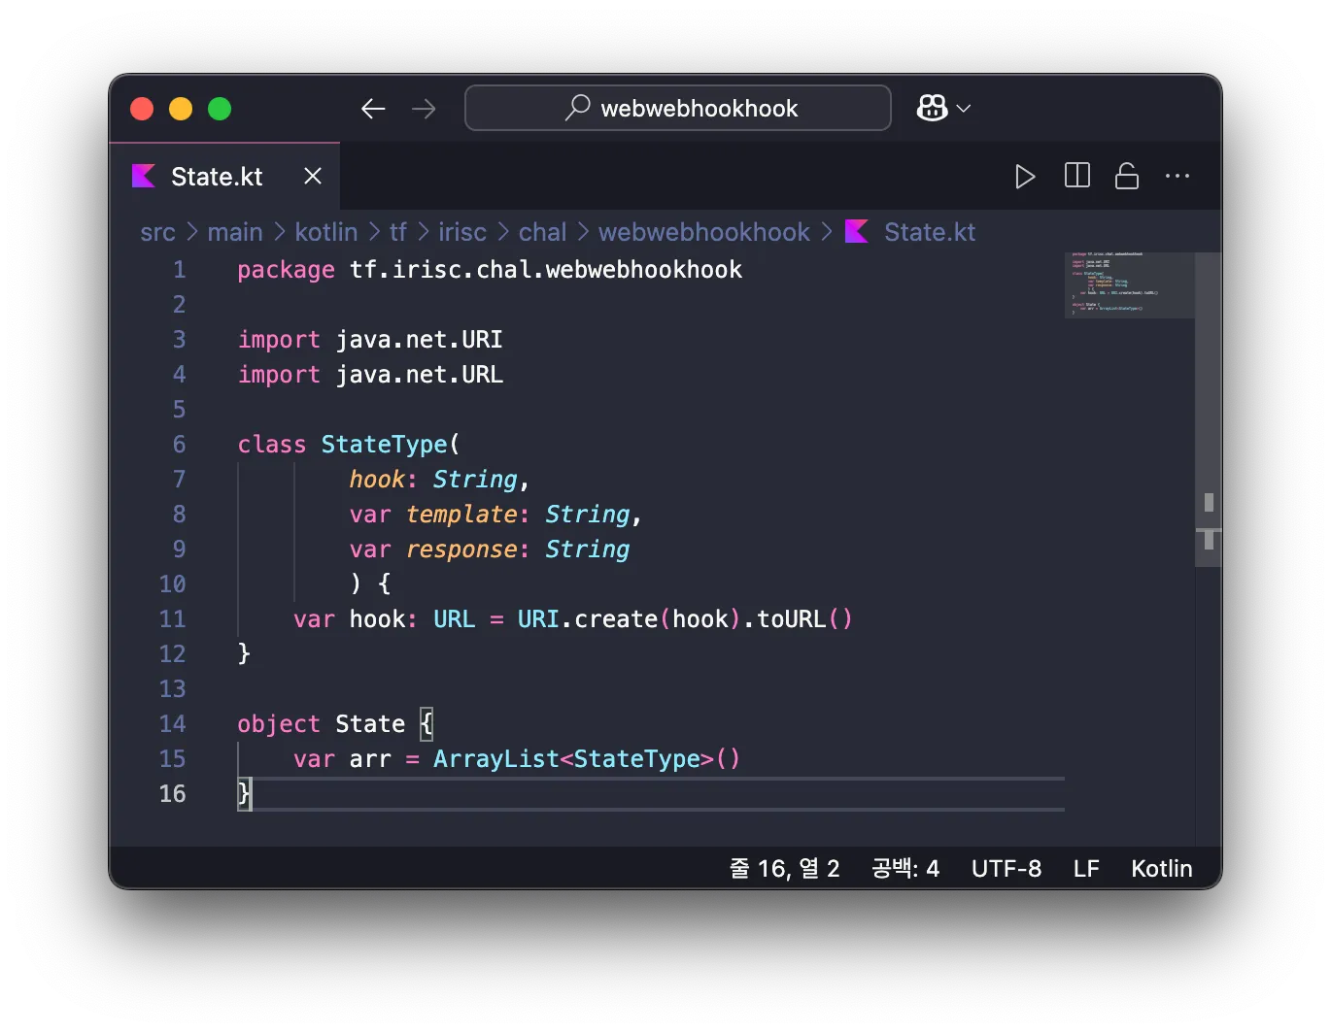Image resolution: width=1331 pixels, height=1033 pixels.
Task: Change indentation via spaces 4 indicator
Action: coord(905,868)
